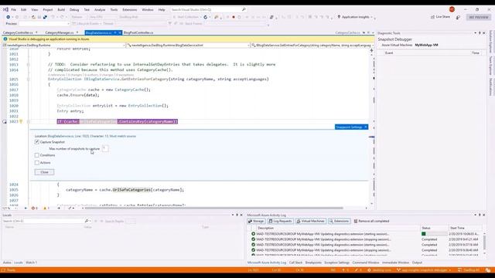Expand the Application Insights dropdown
The width and height of the screenshot is (495, 278).
coord(371,17)
